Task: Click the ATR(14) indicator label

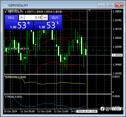Action: click(x=14, y=97)
